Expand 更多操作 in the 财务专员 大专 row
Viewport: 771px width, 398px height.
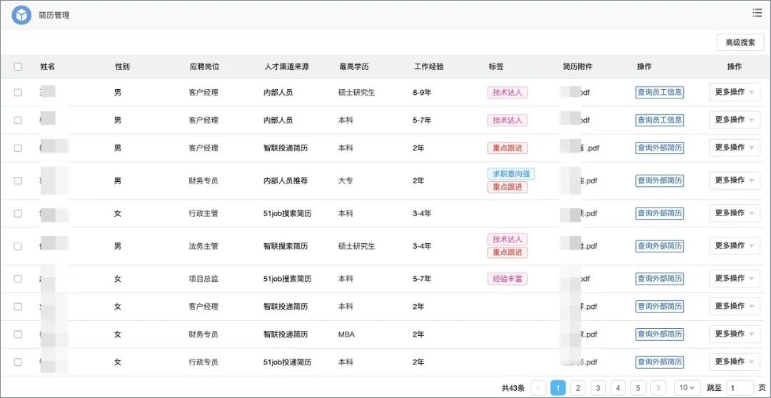pos(735,180)
